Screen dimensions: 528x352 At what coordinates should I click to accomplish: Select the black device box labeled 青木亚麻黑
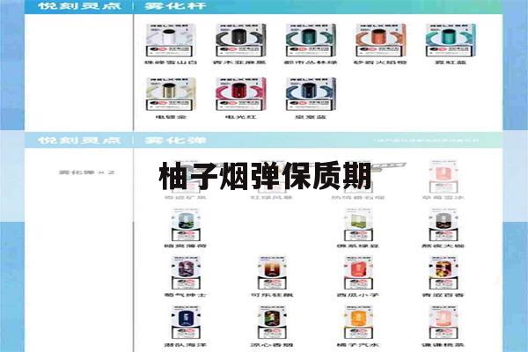pos(240,40)
